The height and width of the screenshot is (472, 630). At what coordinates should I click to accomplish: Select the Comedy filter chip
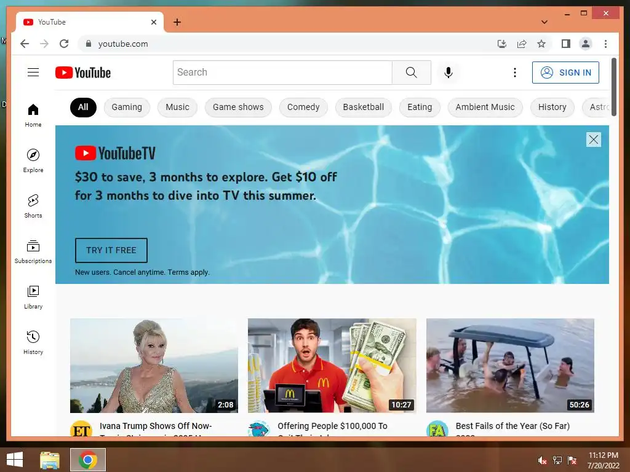303,107
